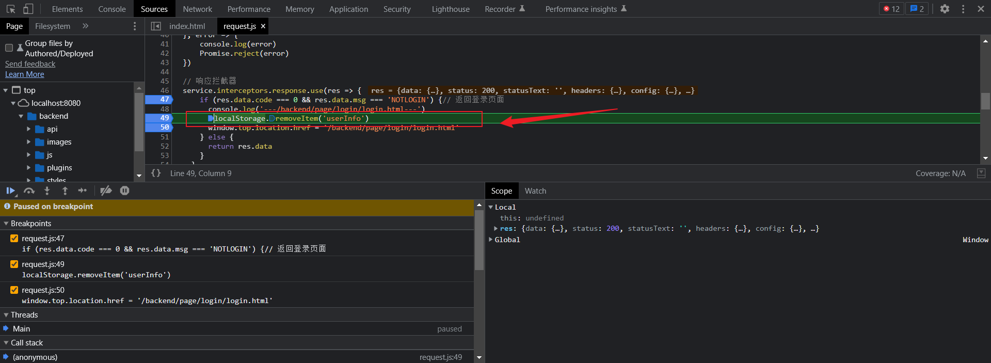
Task: Switch to the Watch tab
Action: (x=535, y=191)
